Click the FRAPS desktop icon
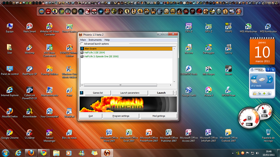Screen dimensions: 280x157 click(x=229, y=28)
